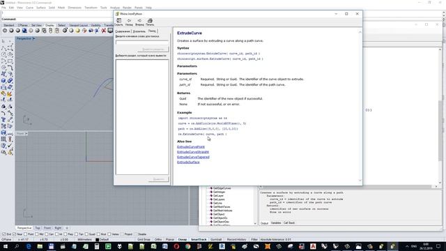This screenshot has height=251, width=446.
Task: Follow the ExtrudeCurveStraight link
Action: (193, 152)
